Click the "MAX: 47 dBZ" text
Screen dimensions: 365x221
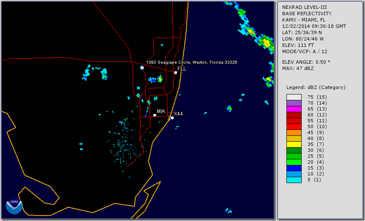(298, 69)
